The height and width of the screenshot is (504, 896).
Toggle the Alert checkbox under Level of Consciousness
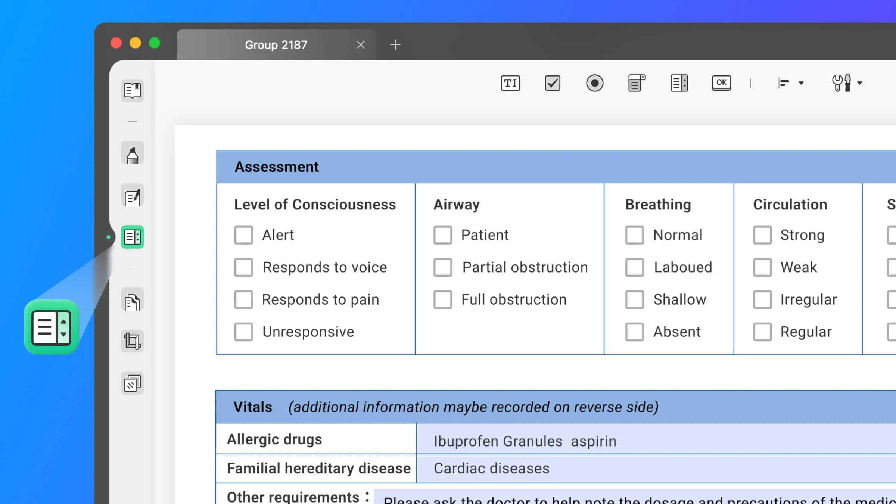tap(243, 234)
